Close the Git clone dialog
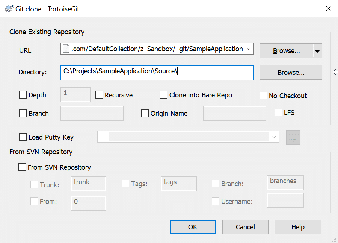This screenshot has height=243, width=338. coord(328,9)
